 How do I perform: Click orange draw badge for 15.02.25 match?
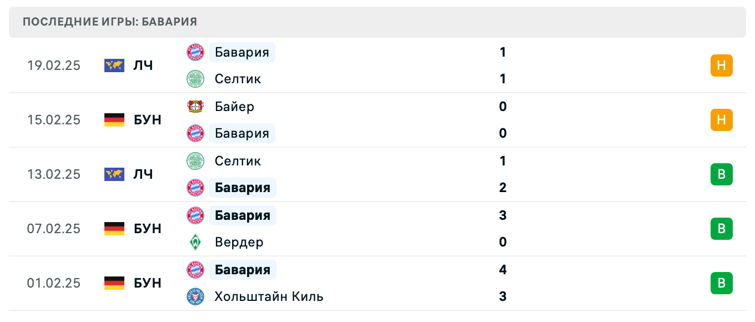721,120
